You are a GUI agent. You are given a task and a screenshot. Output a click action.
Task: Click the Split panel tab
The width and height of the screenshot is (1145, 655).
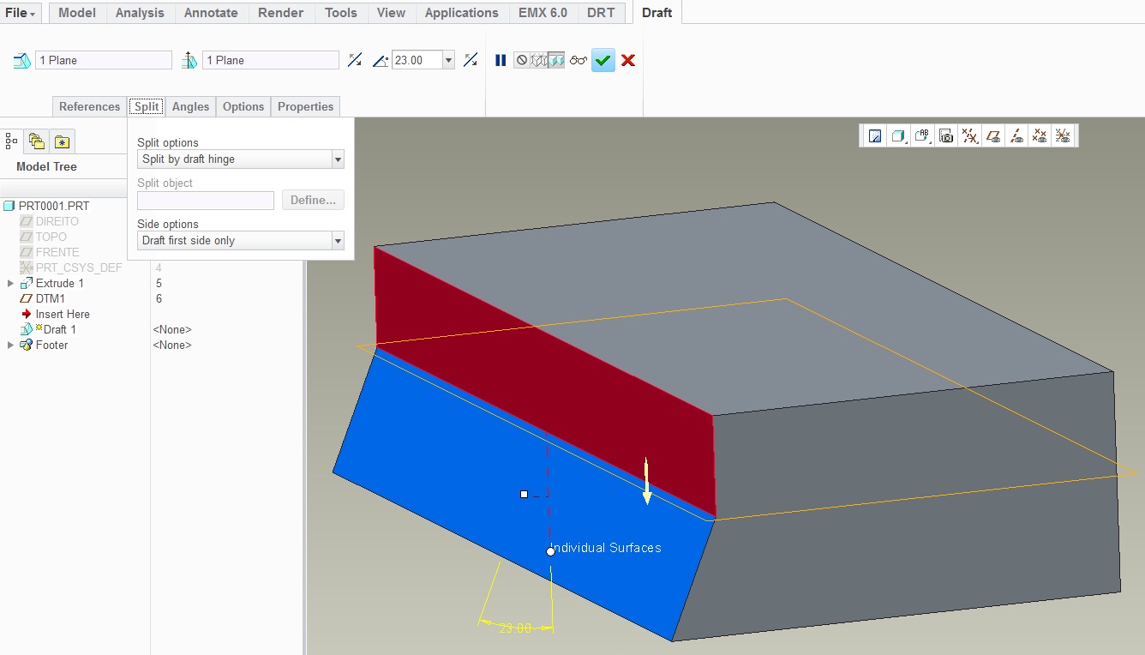147,106
